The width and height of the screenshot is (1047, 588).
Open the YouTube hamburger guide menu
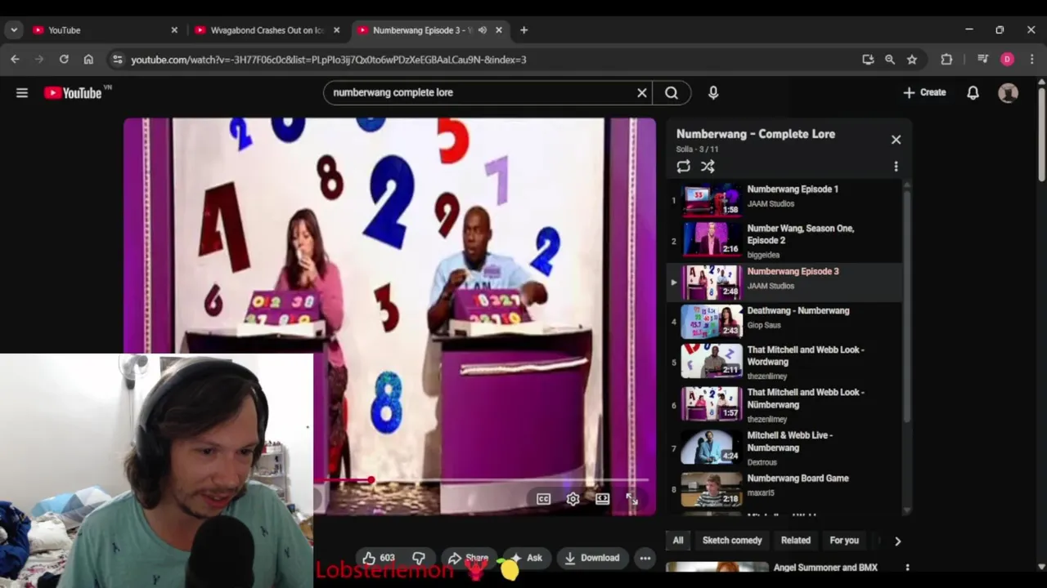point(22,92)
